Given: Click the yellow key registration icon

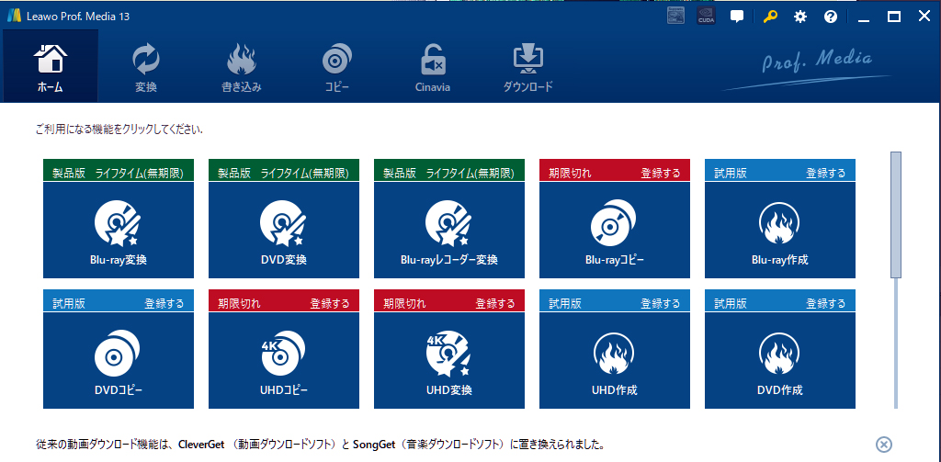Looking at the screenshot, I should [x=770, y=17].
